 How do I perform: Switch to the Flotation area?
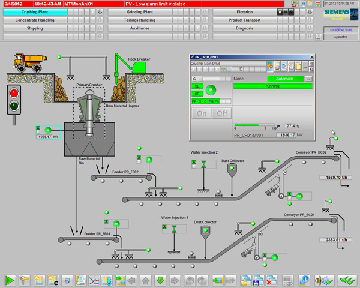point(244,11)
